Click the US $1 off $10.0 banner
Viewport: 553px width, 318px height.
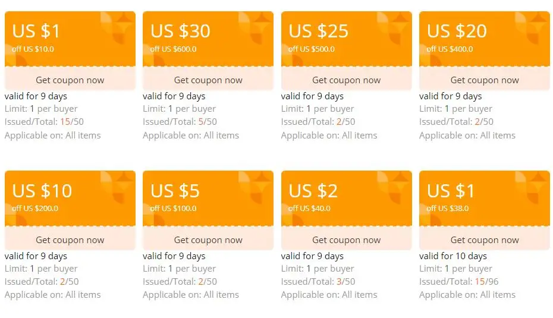70,39
